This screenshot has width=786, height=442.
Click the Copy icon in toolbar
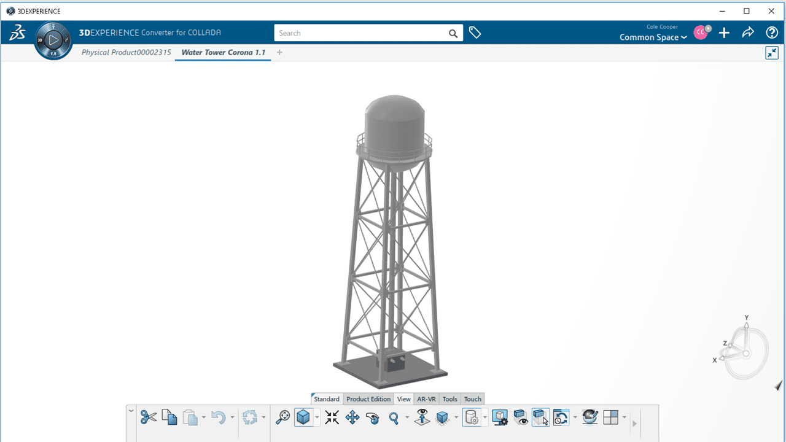point(169,418)
